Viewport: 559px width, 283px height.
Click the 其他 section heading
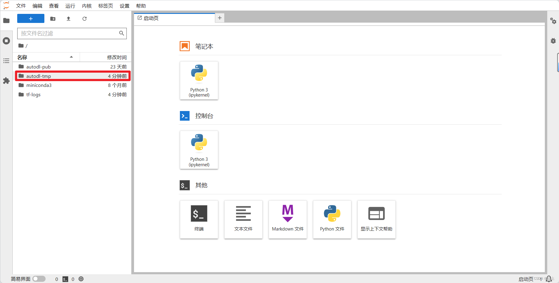(201, 185)
